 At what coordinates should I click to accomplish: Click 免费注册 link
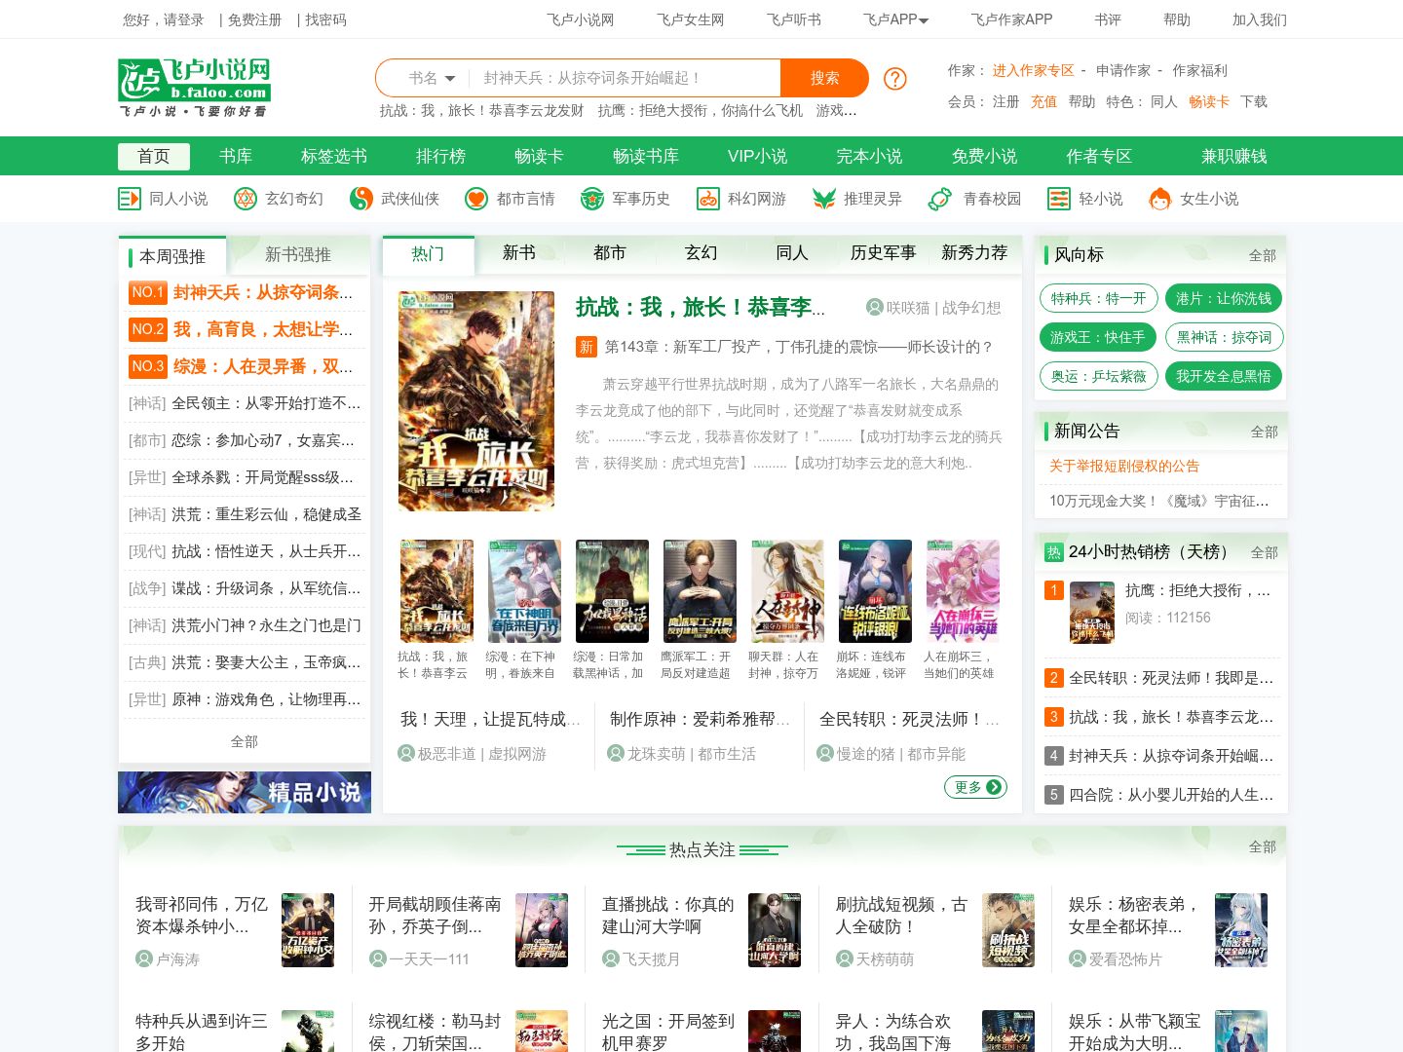254,19
